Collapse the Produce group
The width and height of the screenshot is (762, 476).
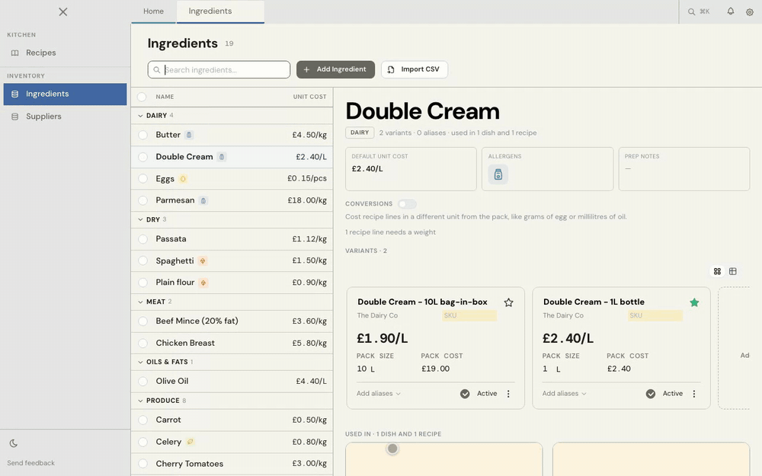[140, 401]
